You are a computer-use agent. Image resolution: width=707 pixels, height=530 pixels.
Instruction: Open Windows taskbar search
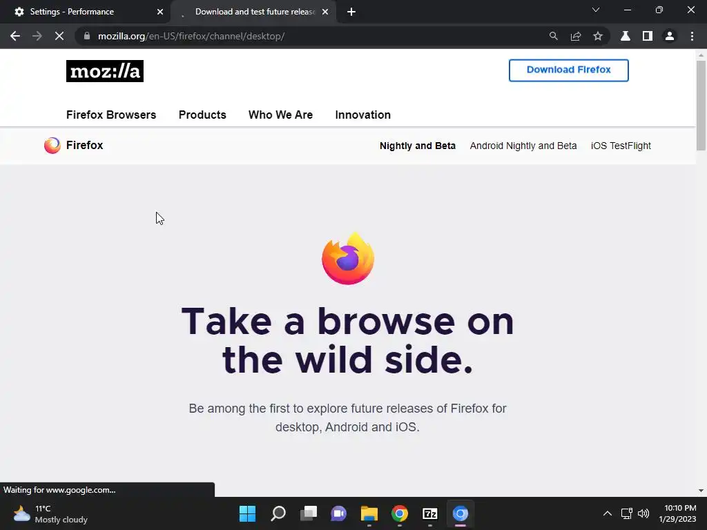coord(278,513)
